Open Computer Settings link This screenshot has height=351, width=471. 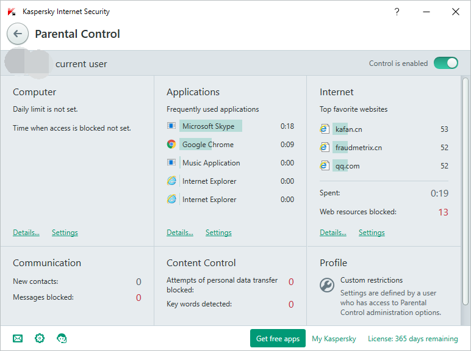click(x=65, y=233)
